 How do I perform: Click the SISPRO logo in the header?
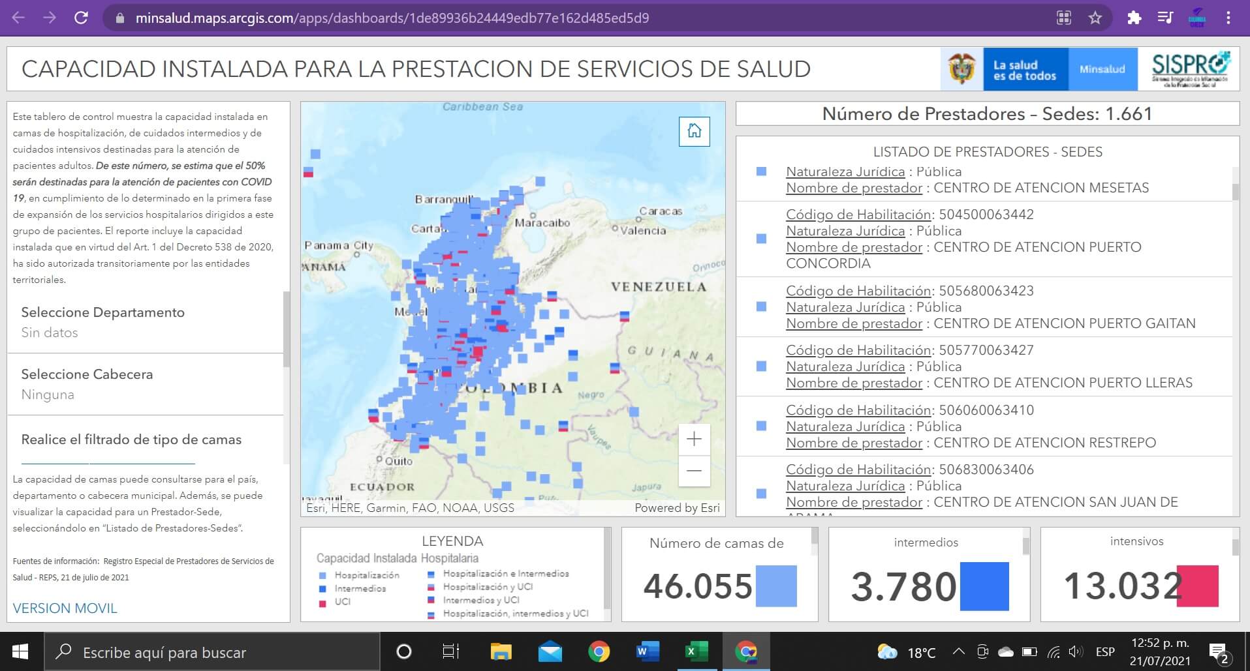pos(1190,68)
